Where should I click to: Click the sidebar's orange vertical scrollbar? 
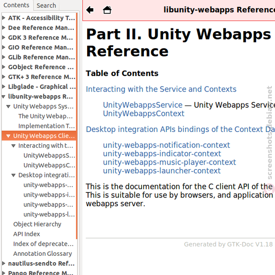77,126
